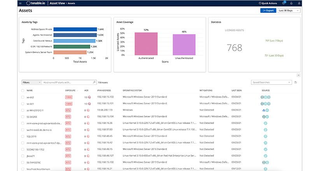Select all assets with header checkbox
Viewport: 319px width, 171px height.
pyautogui.click(x=23, y=90)
